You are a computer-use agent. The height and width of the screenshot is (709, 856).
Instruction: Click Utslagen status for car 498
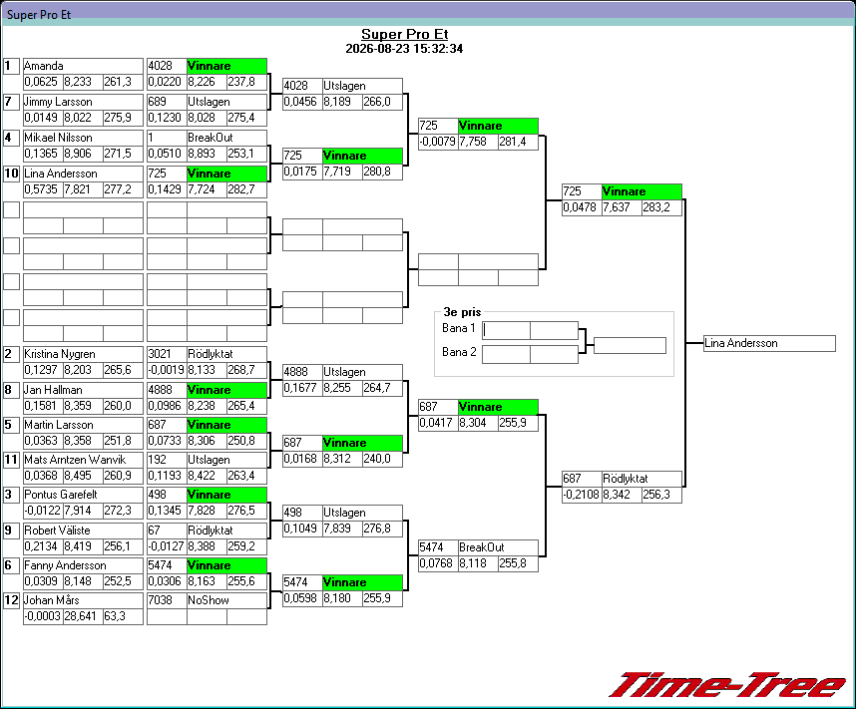point(362,513)
